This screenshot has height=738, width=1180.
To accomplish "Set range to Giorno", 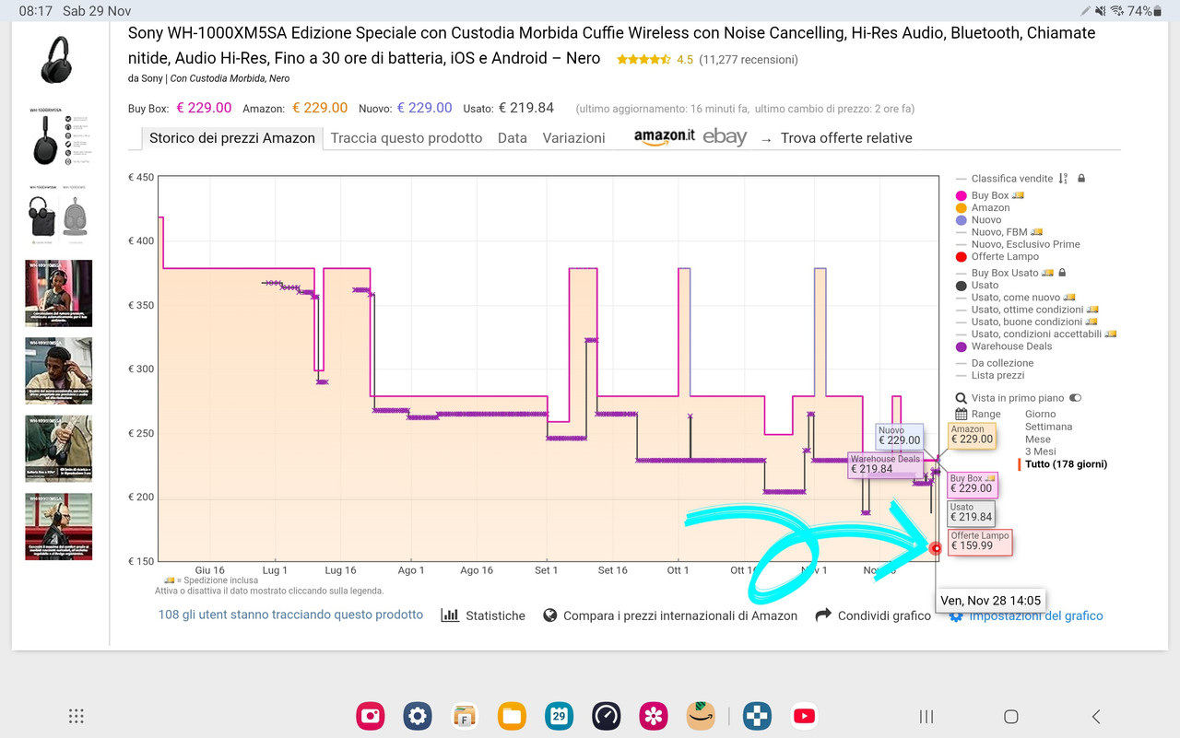I will pos(1041,415).
